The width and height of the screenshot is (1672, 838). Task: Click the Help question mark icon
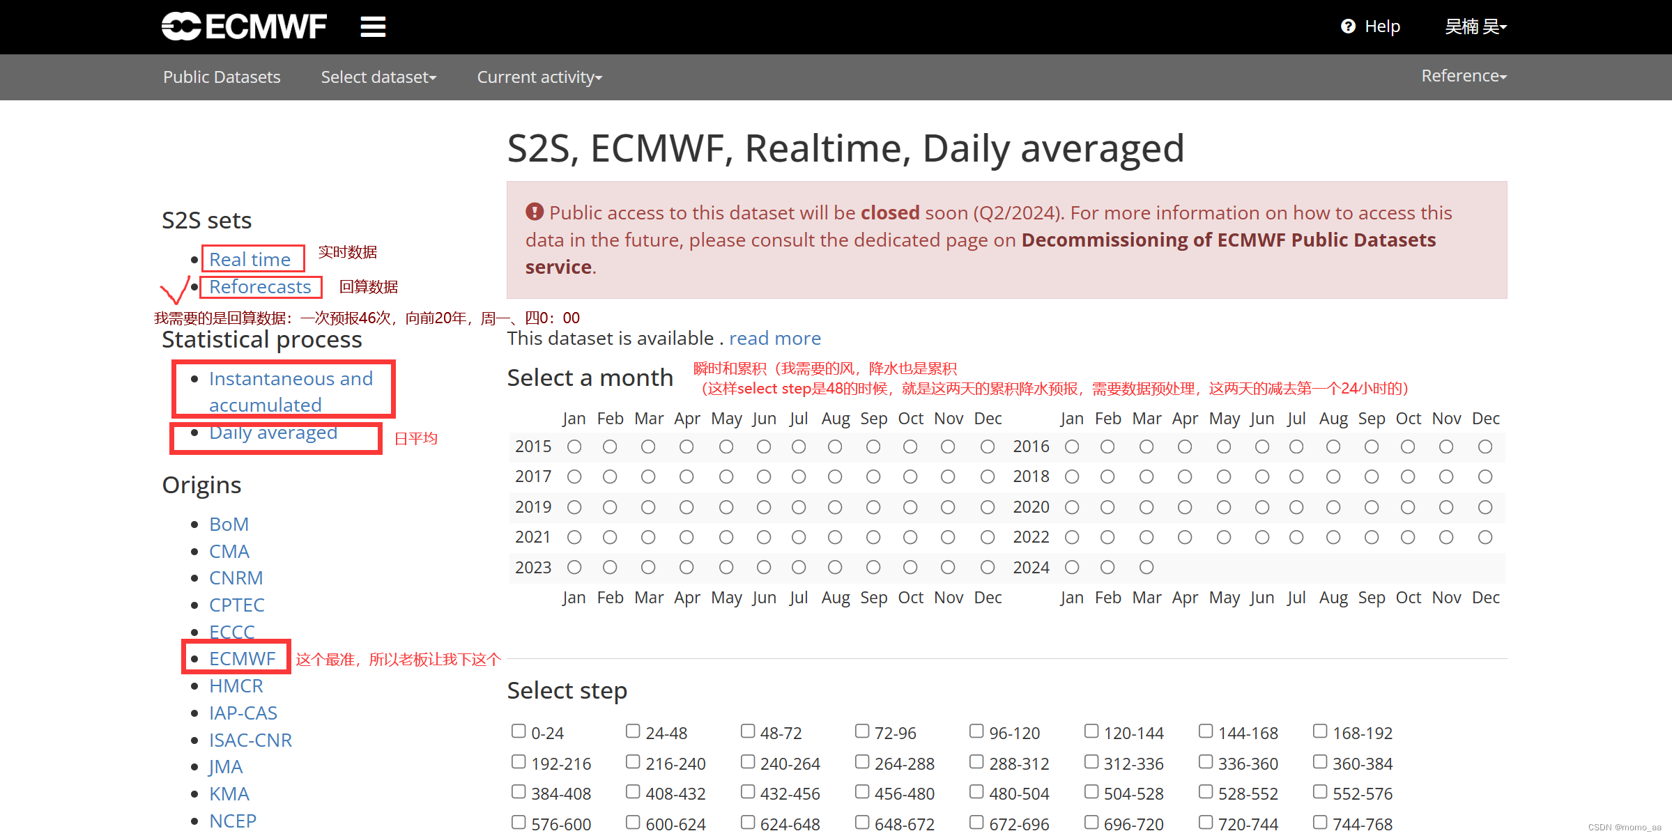point(1348,26)
